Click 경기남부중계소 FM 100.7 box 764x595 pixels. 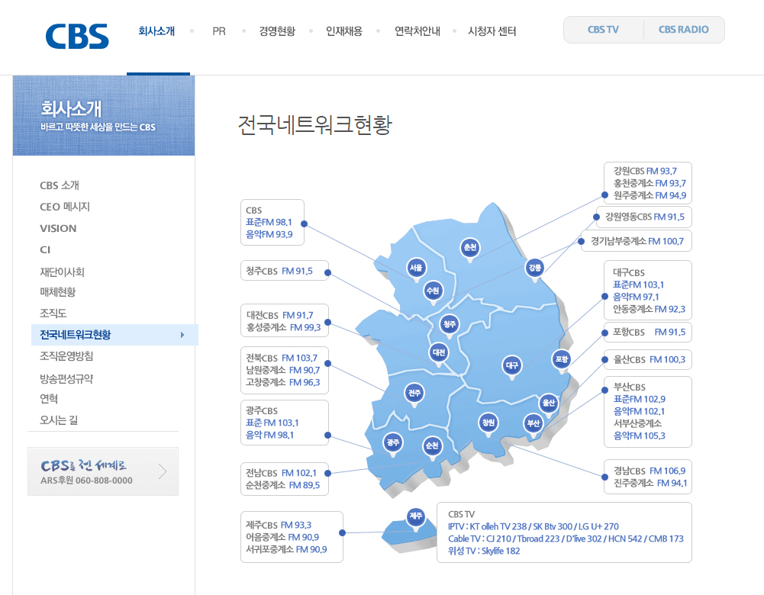click(637, 241)
